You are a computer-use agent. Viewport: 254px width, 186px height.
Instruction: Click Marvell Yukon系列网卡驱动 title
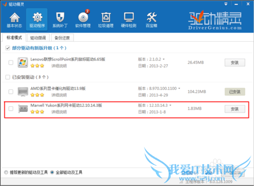(66, 105)
